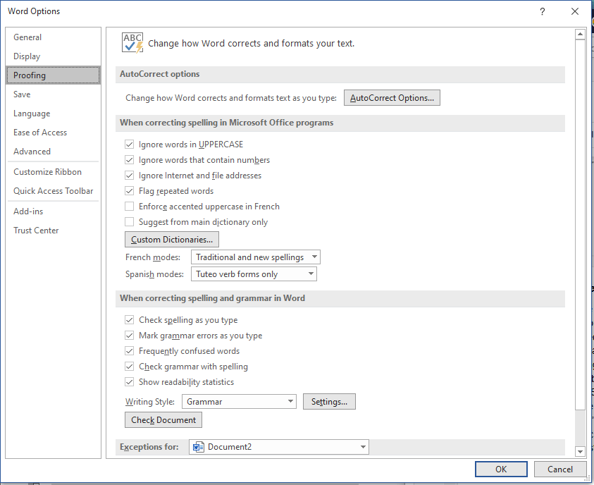Image resolution: width=594 pixels, height=485 pixels.
Task: Open dialog Help via the question mark icon
Action: point(541,11)
